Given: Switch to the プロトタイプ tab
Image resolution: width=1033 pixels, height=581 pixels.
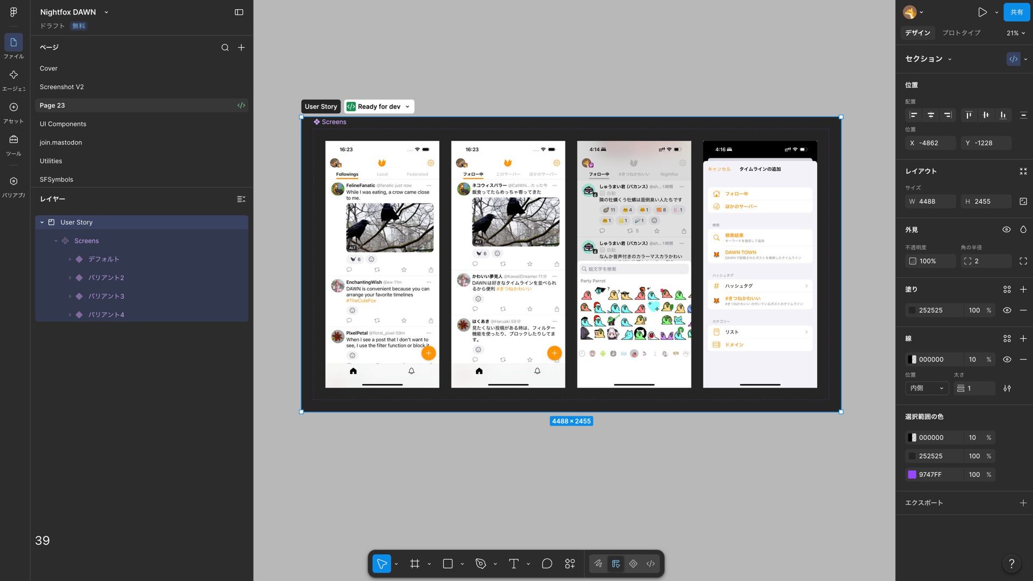Looking at the screenshot, I should click(961, 33).
